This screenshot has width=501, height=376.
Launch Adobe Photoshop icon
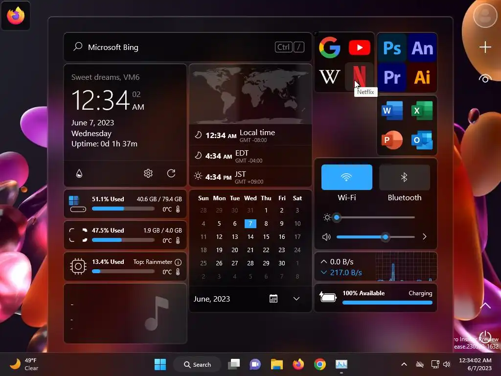392,48
